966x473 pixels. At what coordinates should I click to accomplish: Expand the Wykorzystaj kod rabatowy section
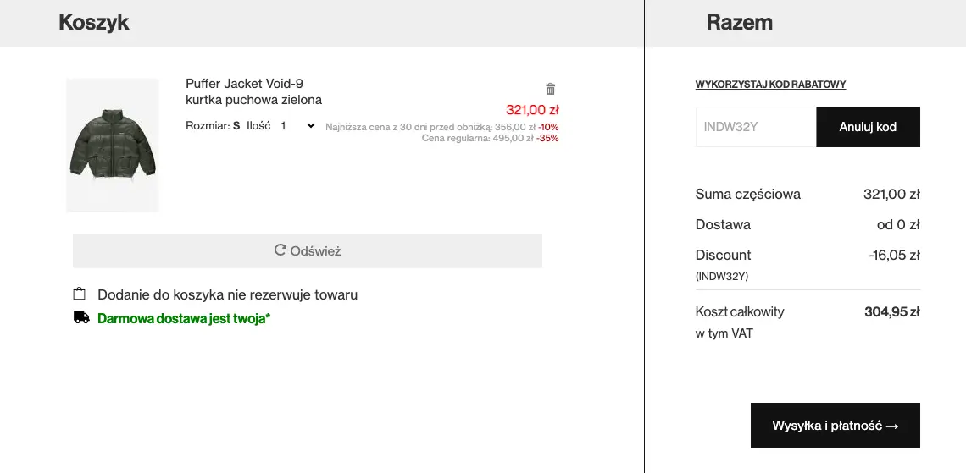pos(770,85)
